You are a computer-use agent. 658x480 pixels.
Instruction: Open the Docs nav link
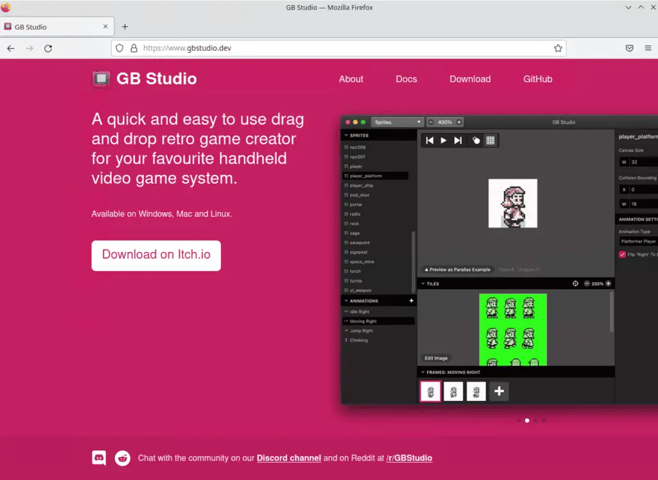[x=406, y=79]
